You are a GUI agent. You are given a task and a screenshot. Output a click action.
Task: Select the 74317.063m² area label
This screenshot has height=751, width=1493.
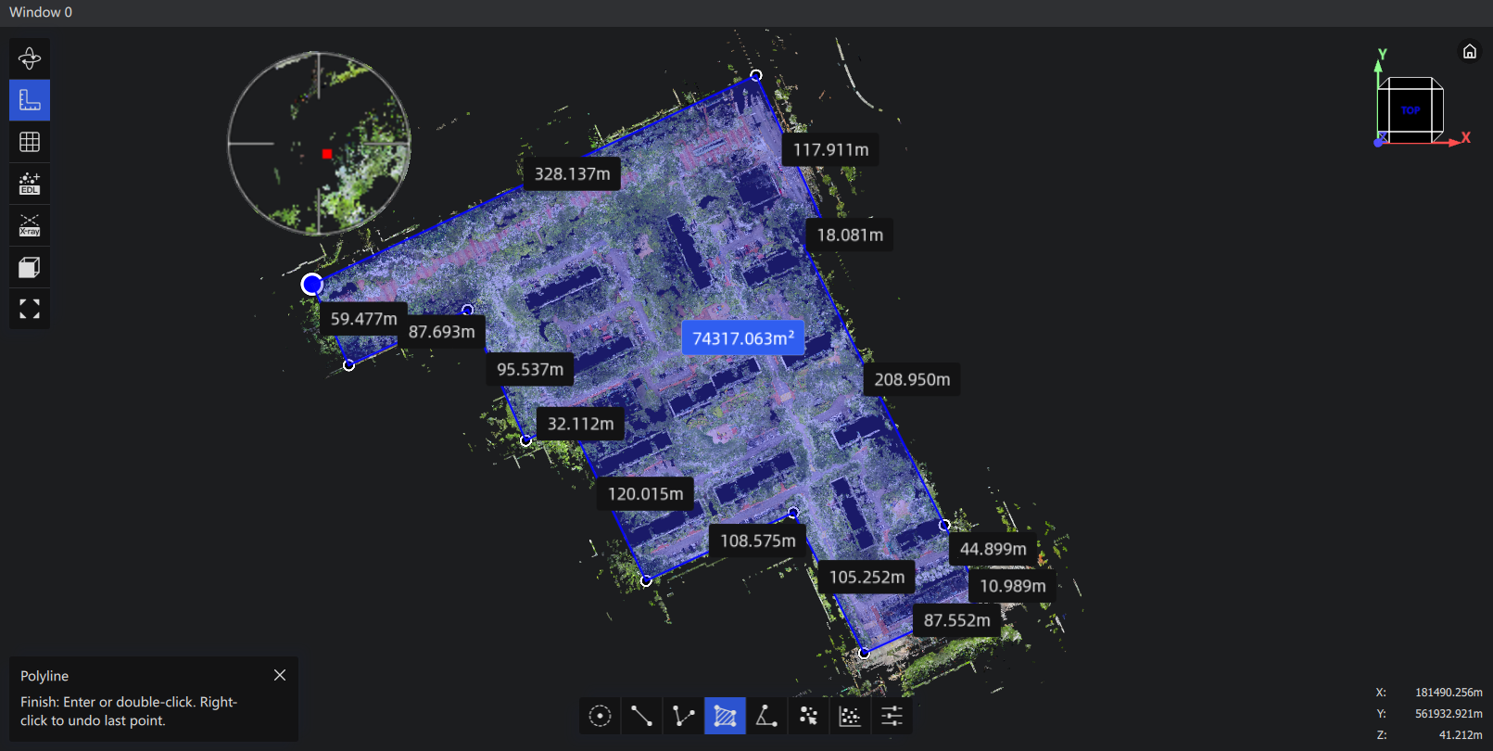point(743,338)
